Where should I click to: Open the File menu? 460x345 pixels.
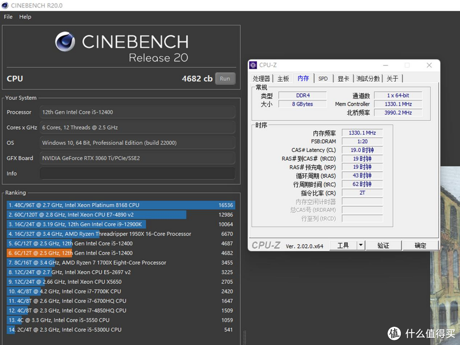8,17
